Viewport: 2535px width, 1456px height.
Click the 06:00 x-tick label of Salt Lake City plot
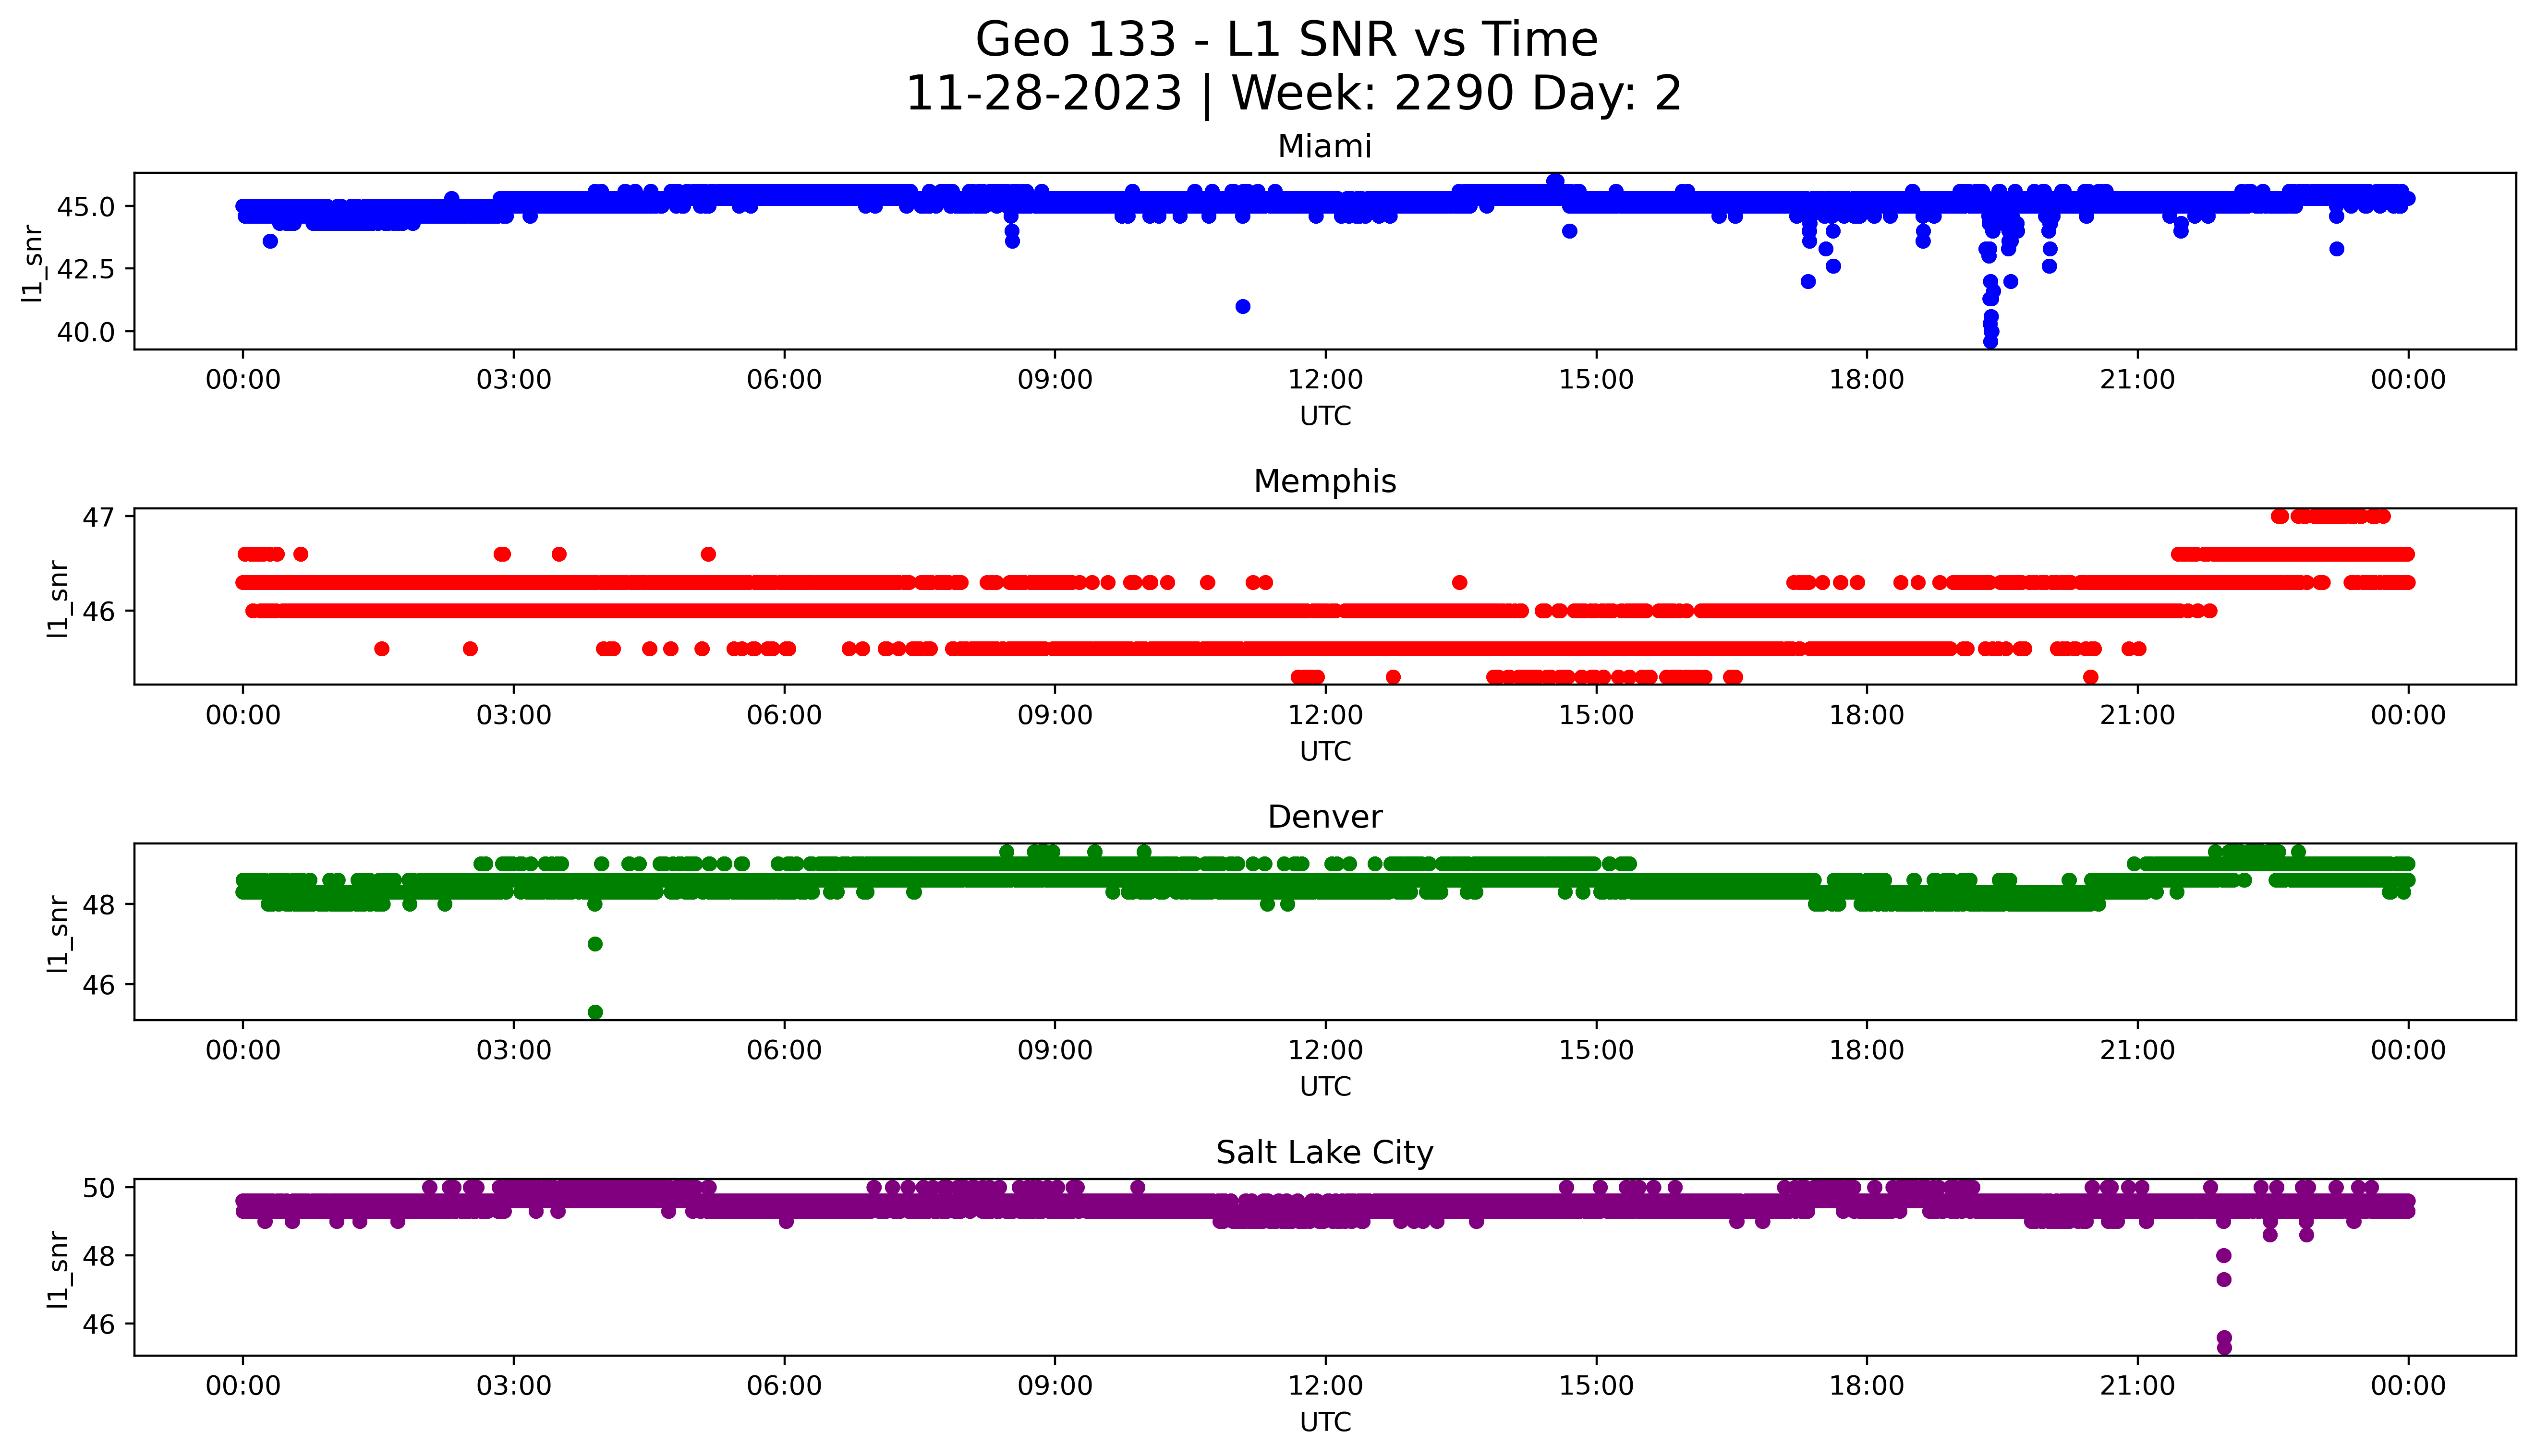(784, 1386)
